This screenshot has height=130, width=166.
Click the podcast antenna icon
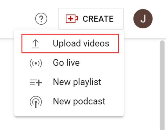(x=36, y=102)
